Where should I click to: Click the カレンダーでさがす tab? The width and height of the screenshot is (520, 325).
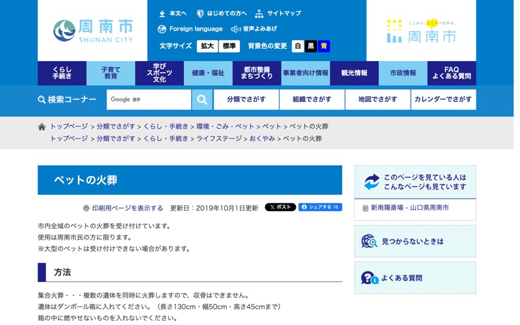click(x=443, y=99)
